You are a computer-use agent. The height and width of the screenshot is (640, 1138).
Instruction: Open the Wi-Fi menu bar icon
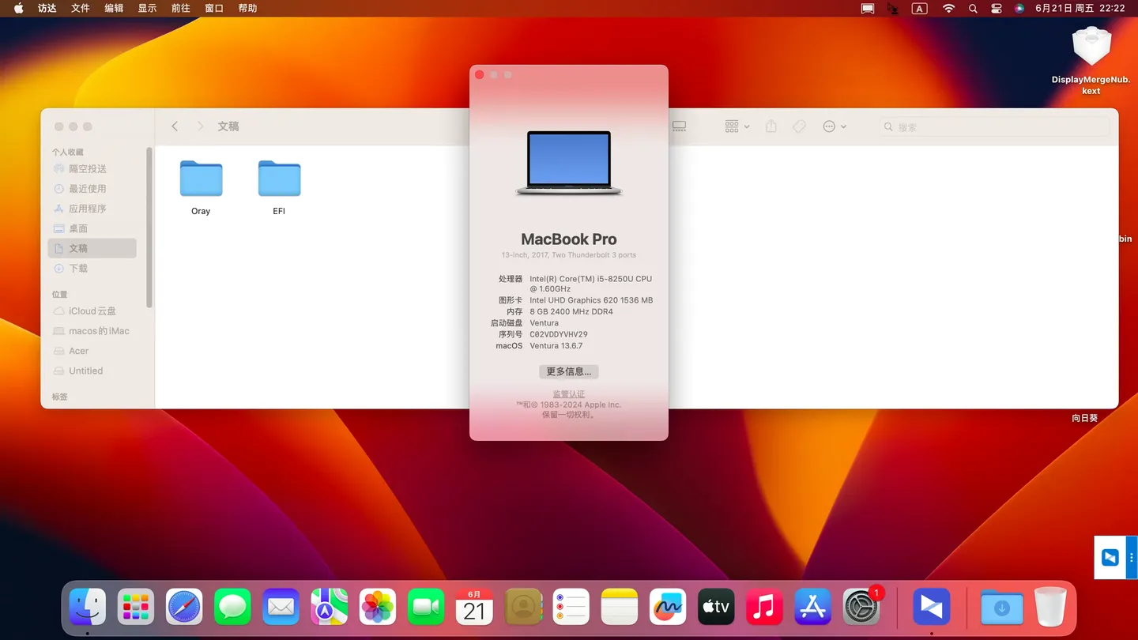click(948, 9)
